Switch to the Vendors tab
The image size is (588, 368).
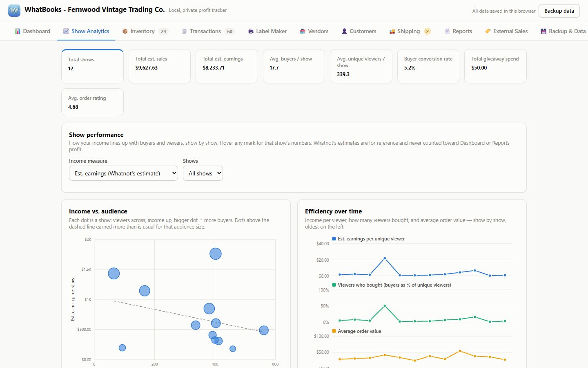314,31
